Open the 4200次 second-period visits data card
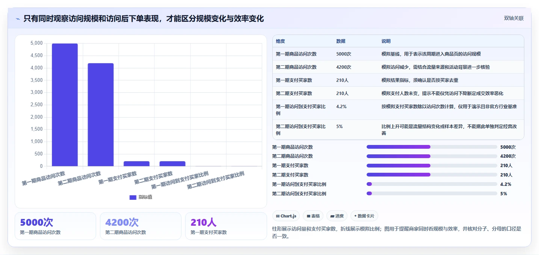The width and height of the screenshot is (539, 255). tap(140, 226)
